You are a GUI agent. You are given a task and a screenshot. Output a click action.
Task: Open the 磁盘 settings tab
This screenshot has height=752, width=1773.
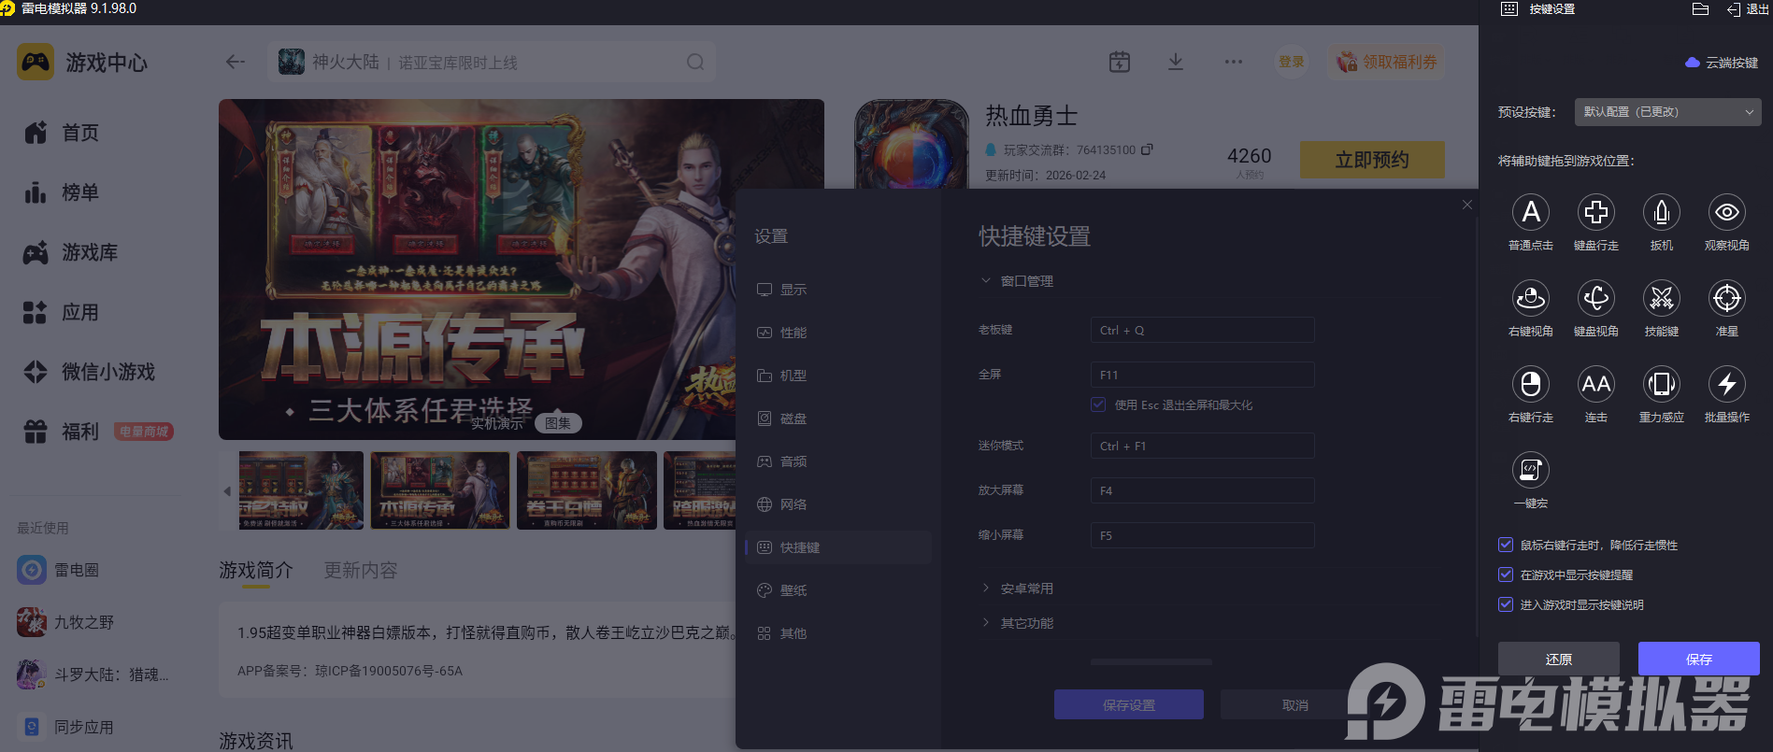(838, 419)
